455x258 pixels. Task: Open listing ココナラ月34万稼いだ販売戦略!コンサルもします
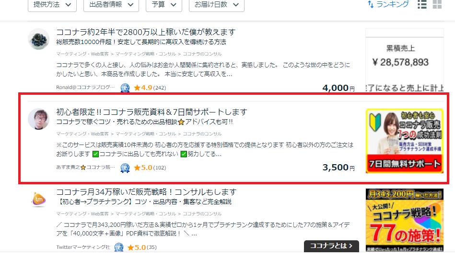146,192
